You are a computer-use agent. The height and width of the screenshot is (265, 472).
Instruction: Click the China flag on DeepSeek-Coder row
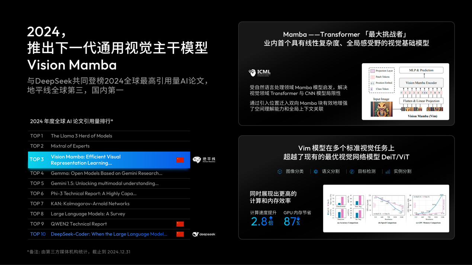coord(180,234)
